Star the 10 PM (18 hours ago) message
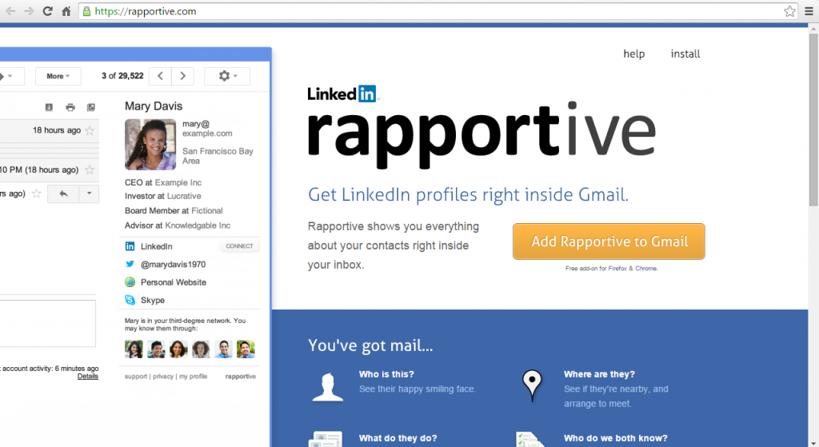 click(90, 170)
